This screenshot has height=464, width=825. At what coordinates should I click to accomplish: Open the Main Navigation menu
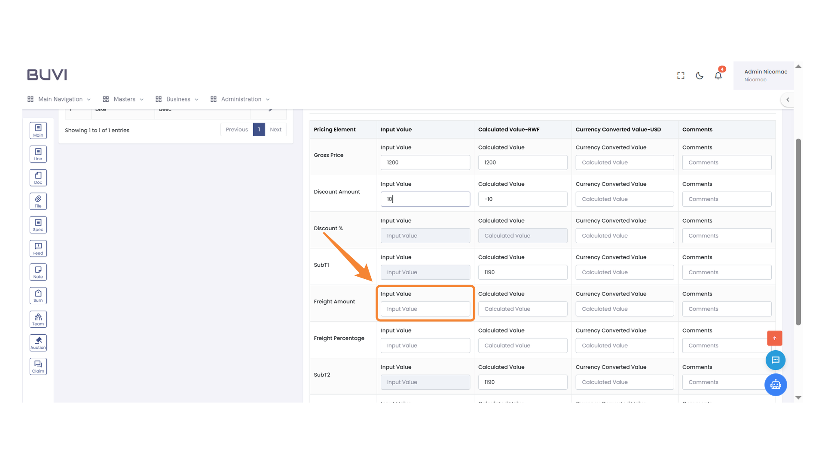point(58,99)
